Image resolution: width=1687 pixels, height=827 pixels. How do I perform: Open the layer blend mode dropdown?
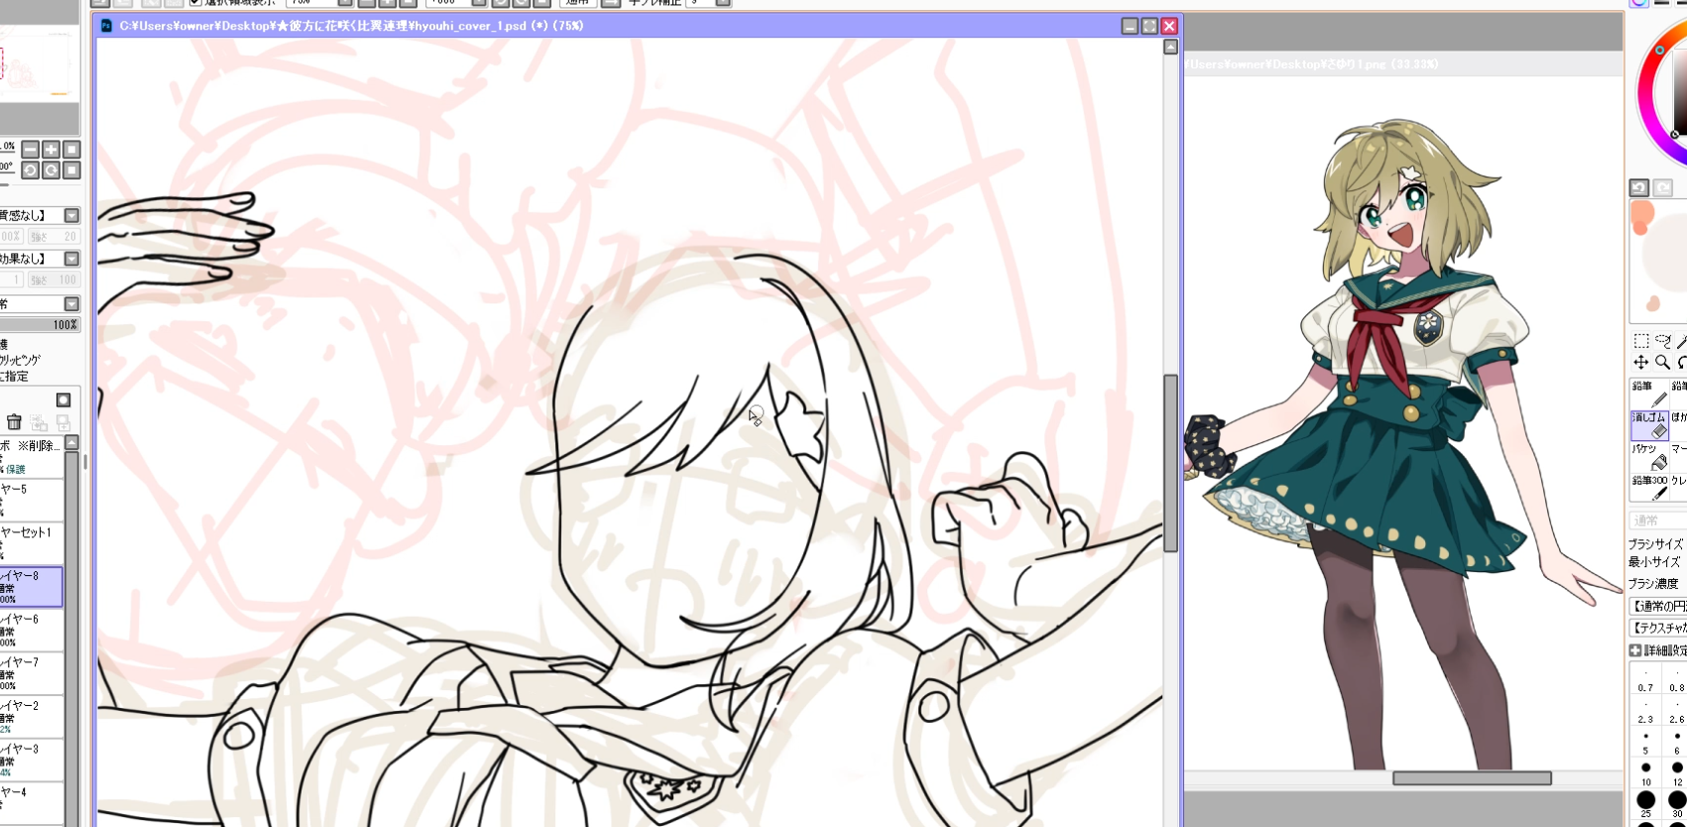tap(71, 304)
